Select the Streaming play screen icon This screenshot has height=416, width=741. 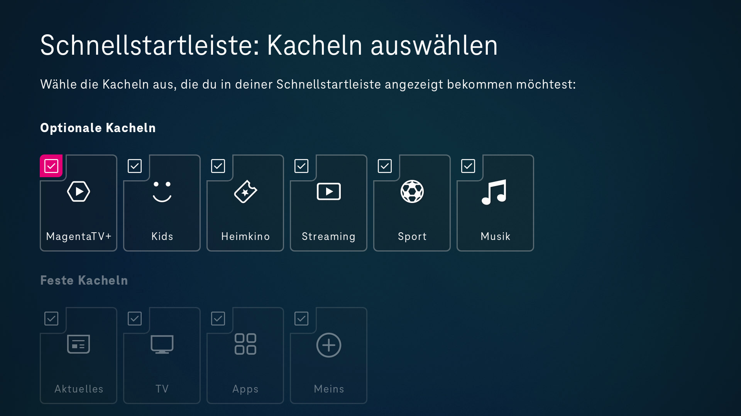click(328, 191)
